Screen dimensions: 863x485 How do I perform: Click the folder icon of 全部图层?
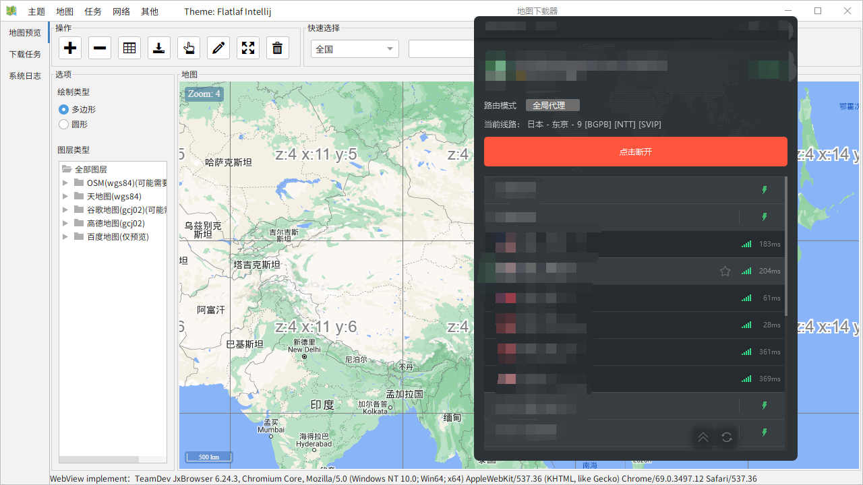(66, 169)
